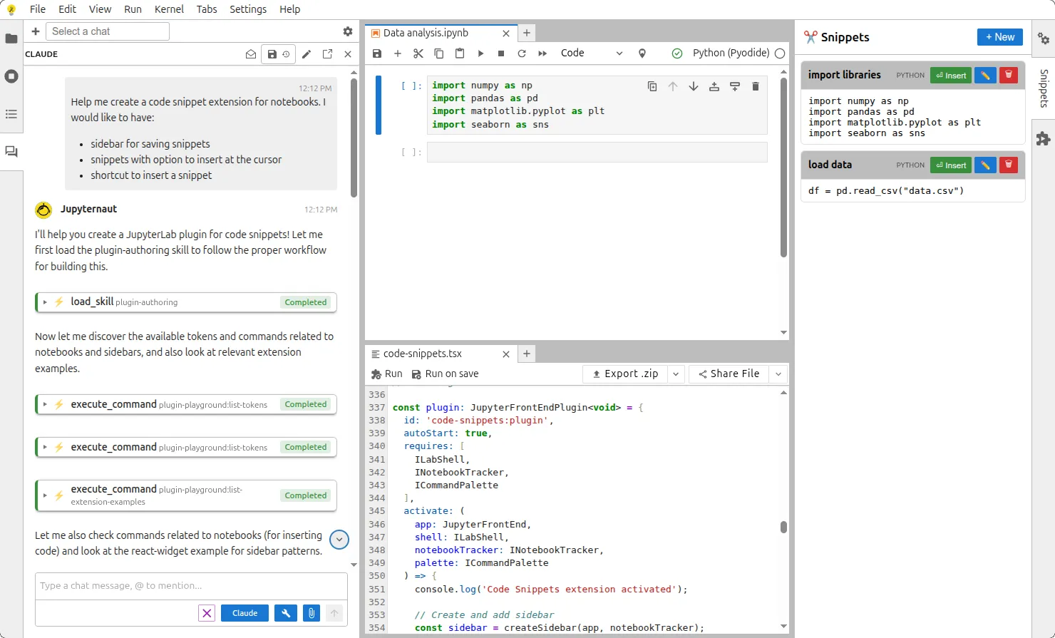Open the cell type 'Code' dropdown
The image size is (1055, 638).
(x=592, y=53)
